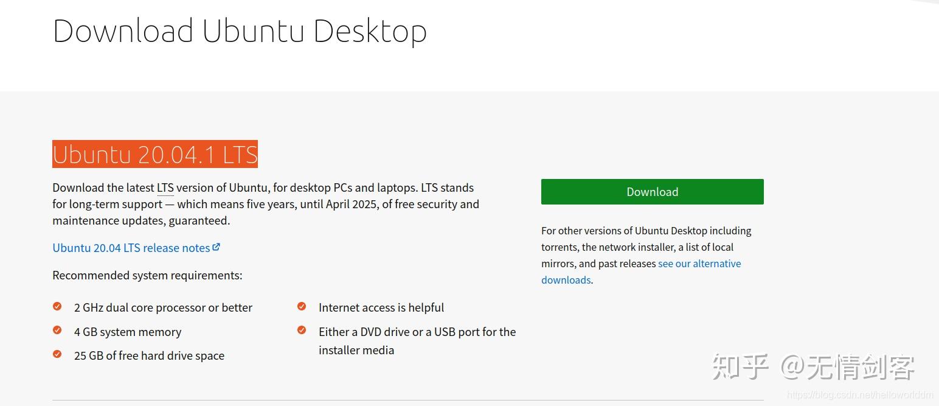
Task: Click the 知乎 watermark logo
Action: click(741, 366)
